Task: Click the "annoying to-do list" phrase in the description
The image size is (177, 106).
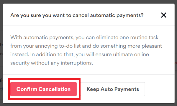Action: [58, 46]
